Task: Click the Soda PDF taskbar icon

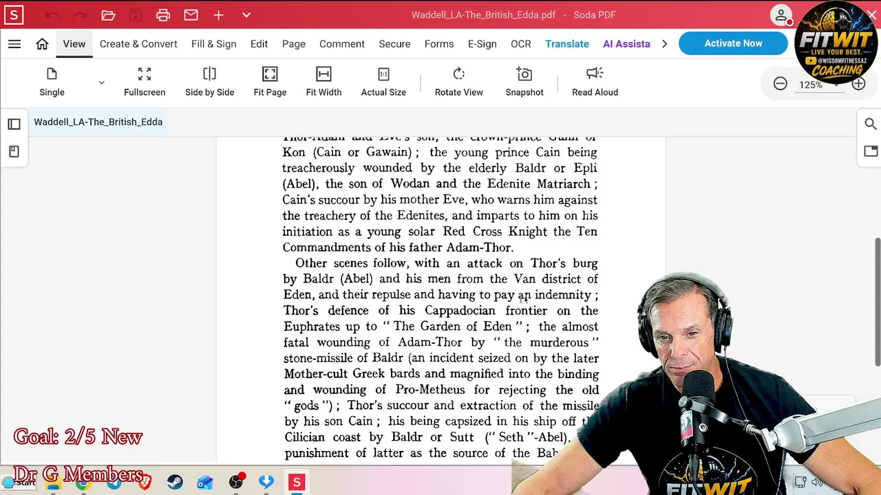Action: [297, 483]
